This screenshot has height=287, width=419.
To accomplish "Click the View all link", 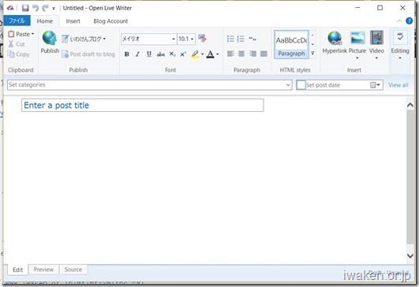I will click(398, 85).
